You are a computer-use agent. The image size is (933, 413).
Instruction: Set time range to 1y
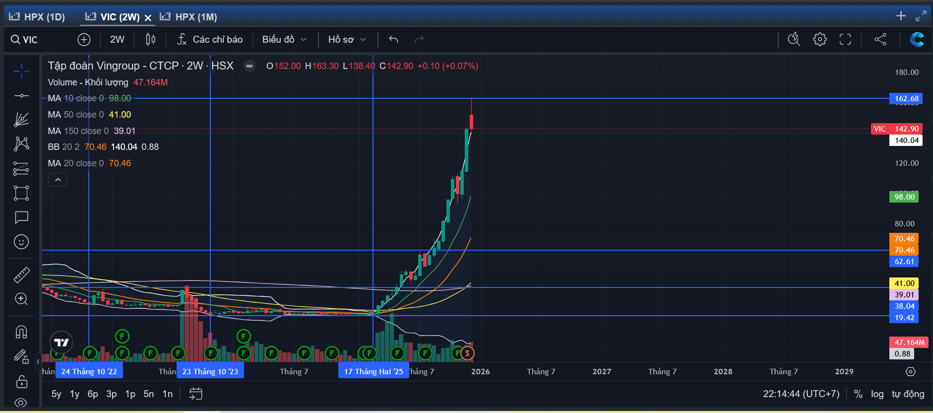[75, 394]
